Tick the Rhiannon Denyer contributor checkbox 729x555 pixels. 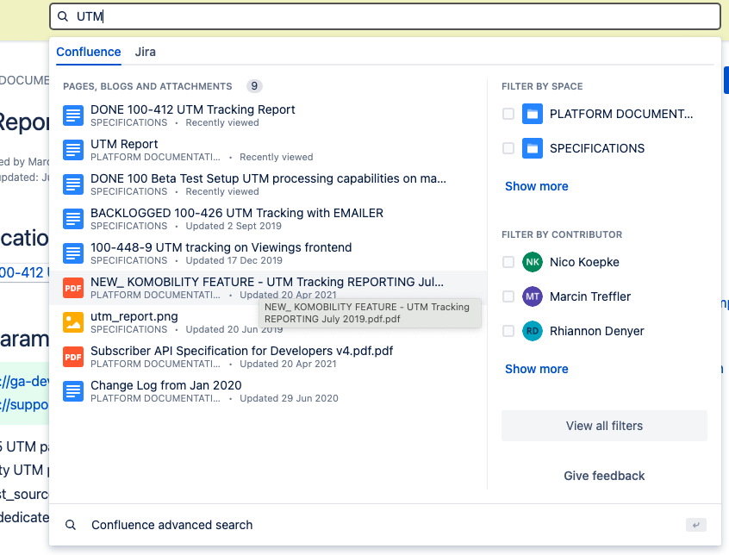[508, 331]
